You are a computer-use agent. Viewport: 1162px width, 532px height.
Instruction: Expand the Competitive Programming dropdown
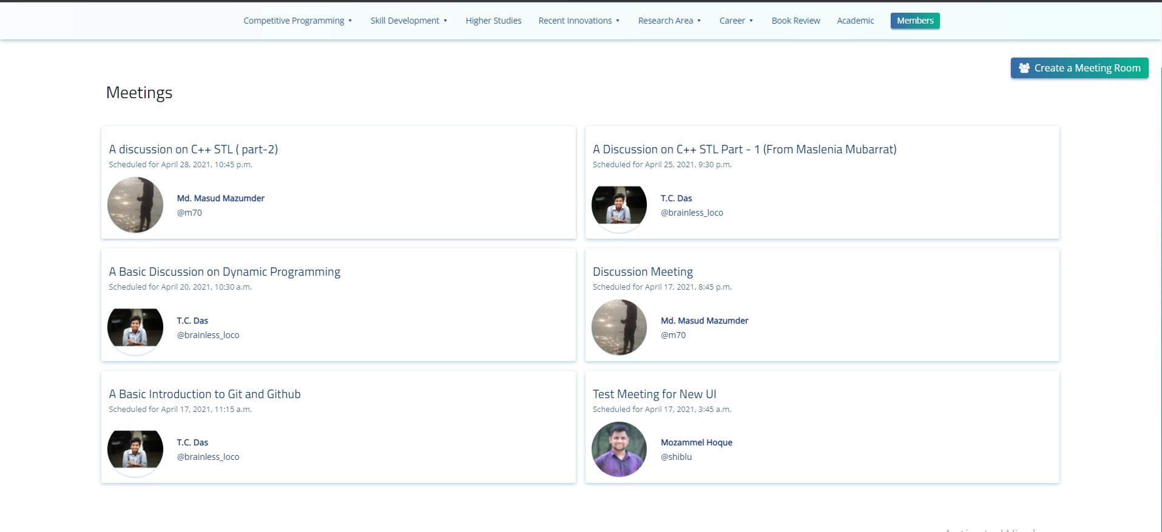pyautogui.click(x=297, y=21)
